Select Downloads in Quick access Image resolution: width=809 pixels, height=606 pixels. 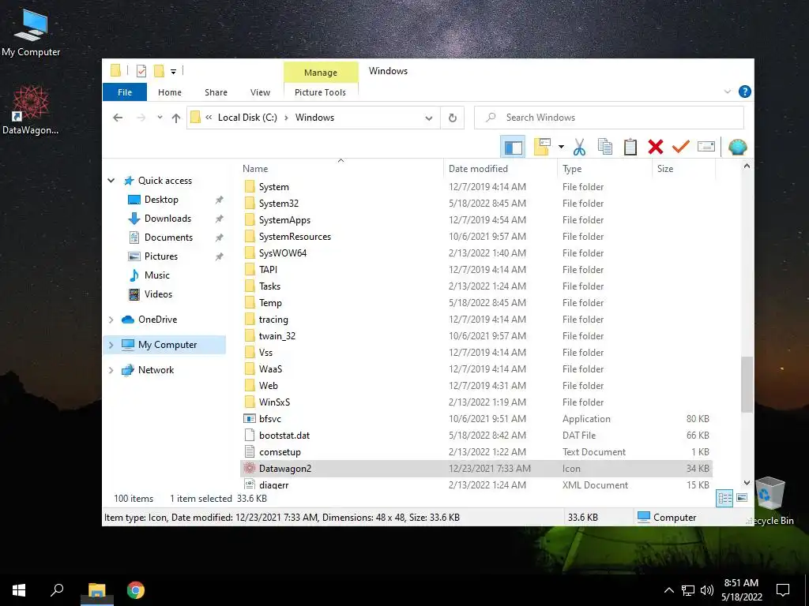pos(167,219)
